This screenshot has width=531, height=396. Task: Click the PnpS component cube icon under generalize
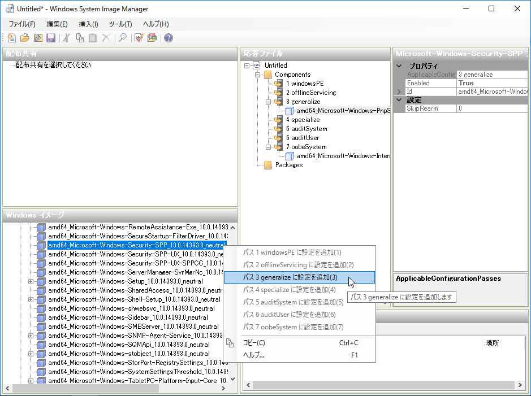click(289, 111)
